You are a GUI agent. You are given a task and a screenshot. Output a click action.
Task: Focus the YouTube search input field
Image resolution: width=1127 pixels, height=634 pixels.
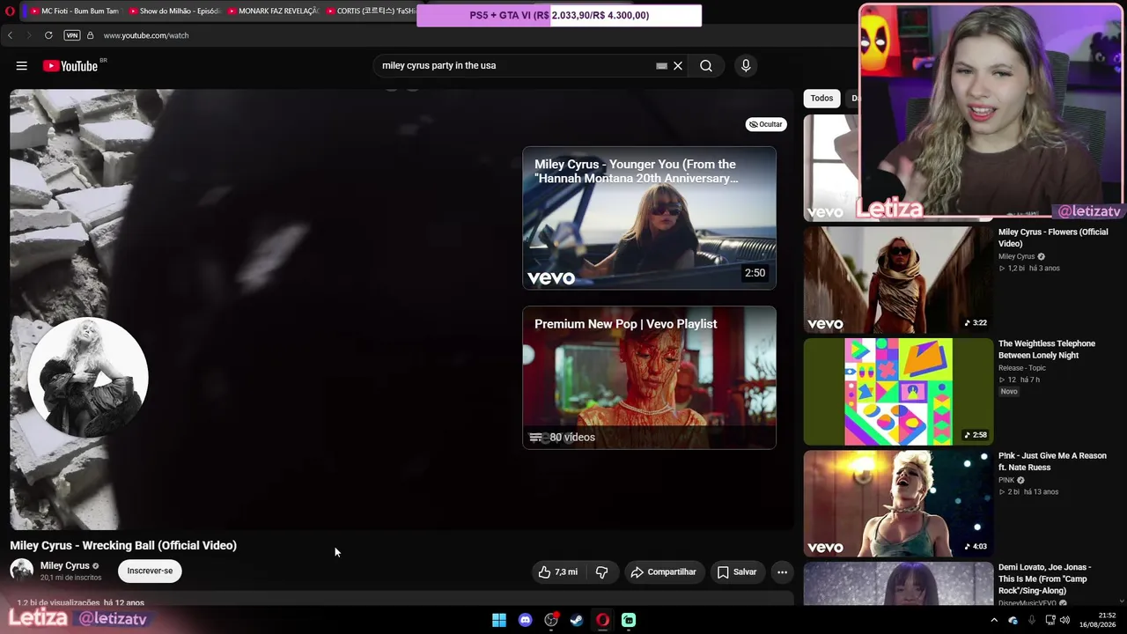[515, 66]
